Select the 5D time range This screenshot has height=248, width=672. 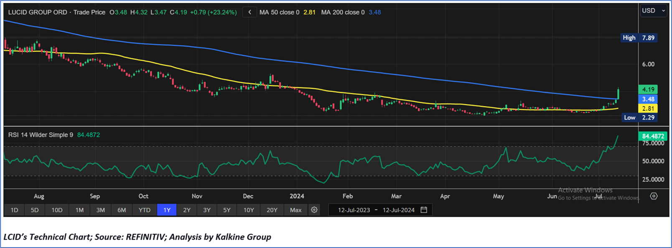[x=35, y=210]
